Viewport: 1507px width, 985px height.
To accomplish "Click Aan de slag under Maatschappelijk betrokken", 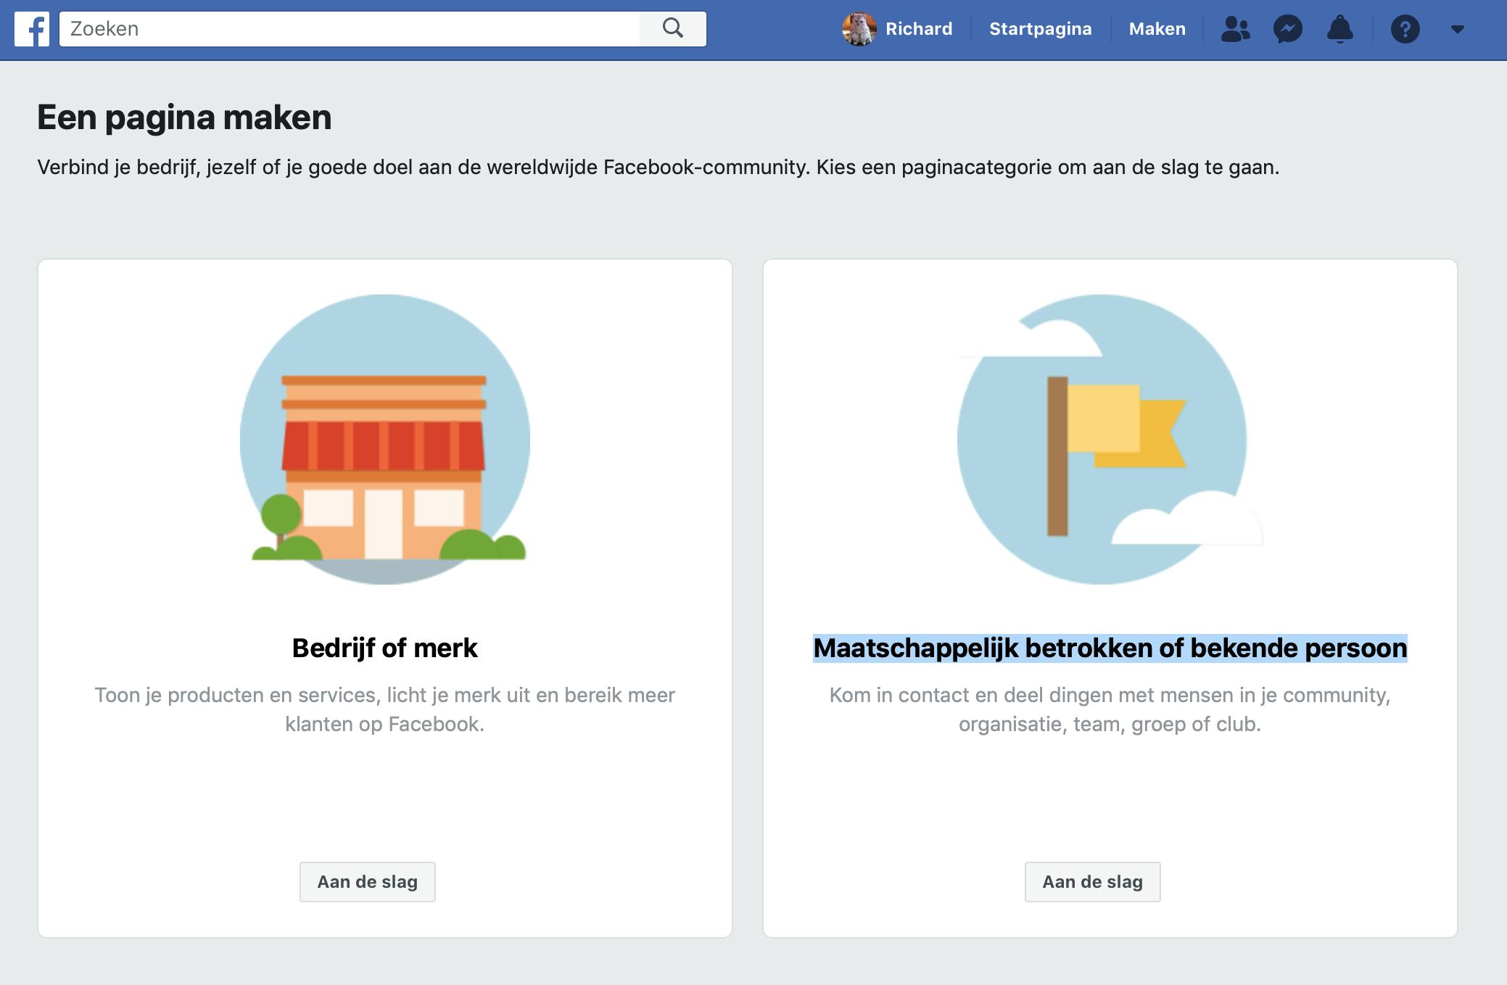I will tap(1092, 881).
